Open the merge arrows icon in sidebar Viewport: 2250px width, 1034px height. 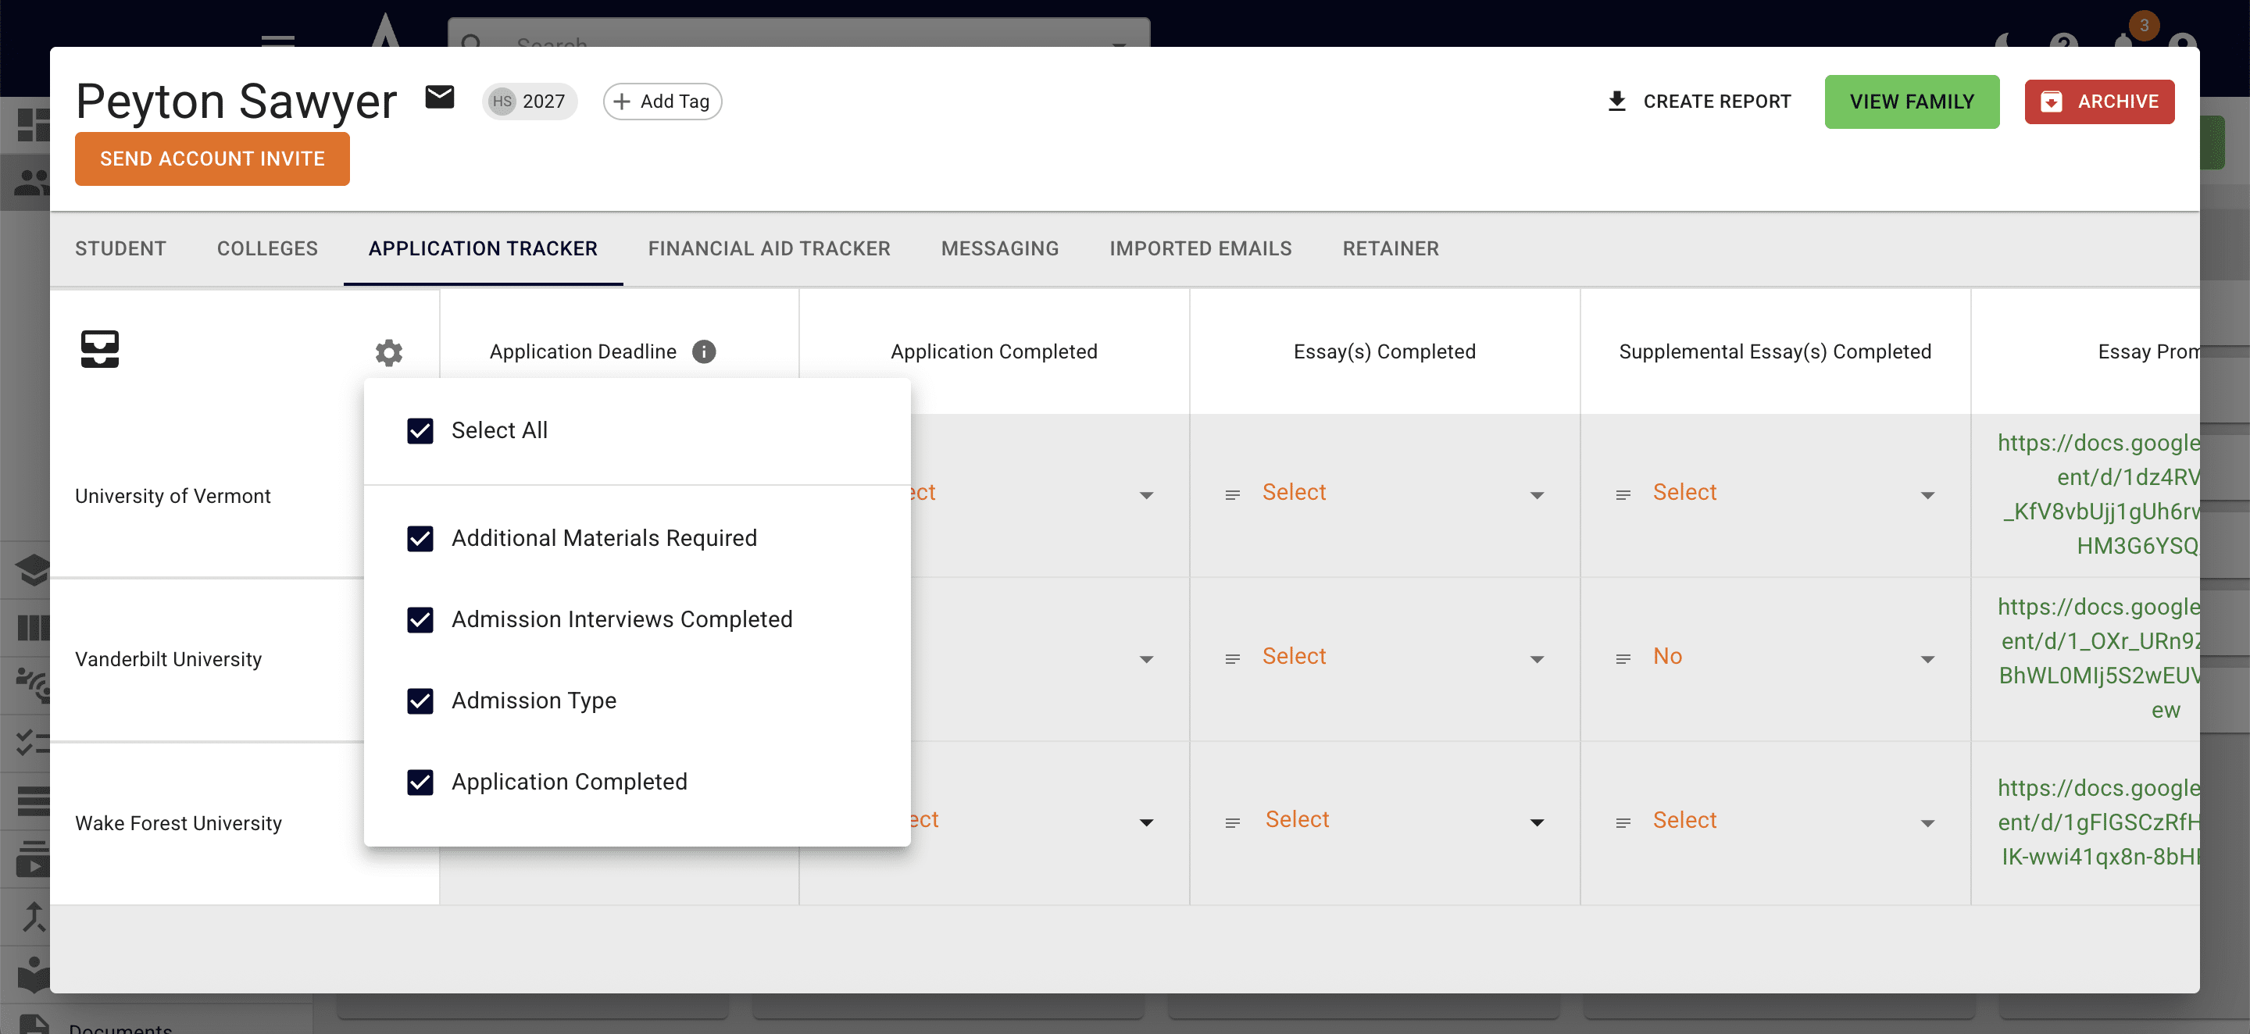click(x=33, y=917)
